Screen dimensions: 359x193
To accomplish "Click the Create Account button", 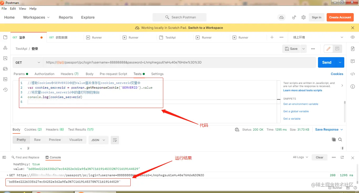I will (x=340, y=17).
